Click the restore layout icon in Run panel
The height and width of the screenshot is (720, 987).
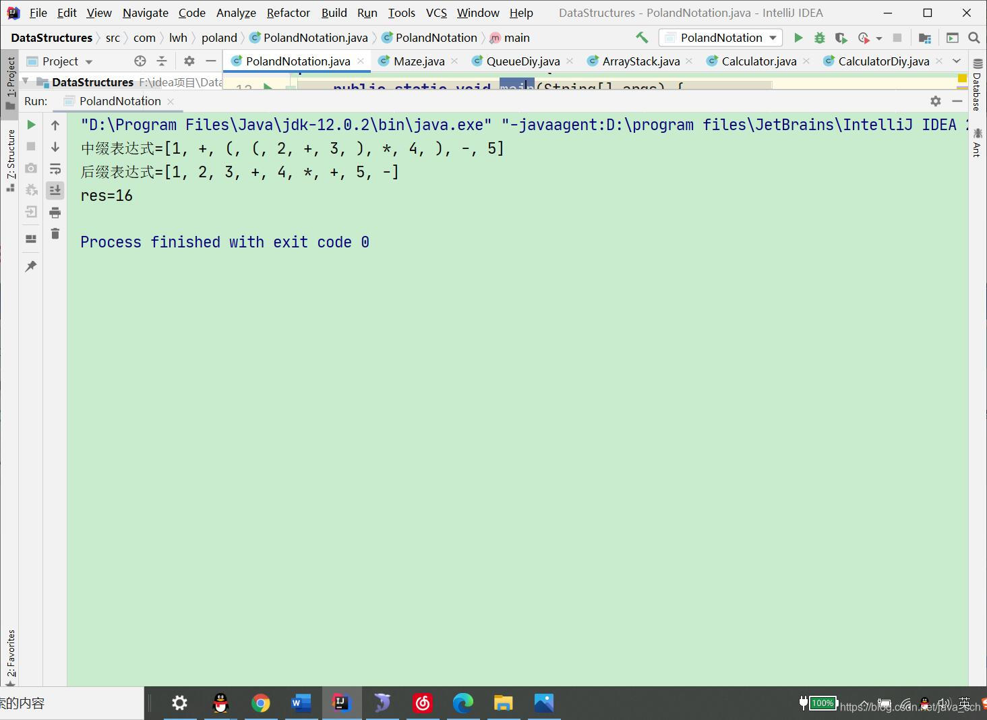pyautogui.click(x=31, y=239)
